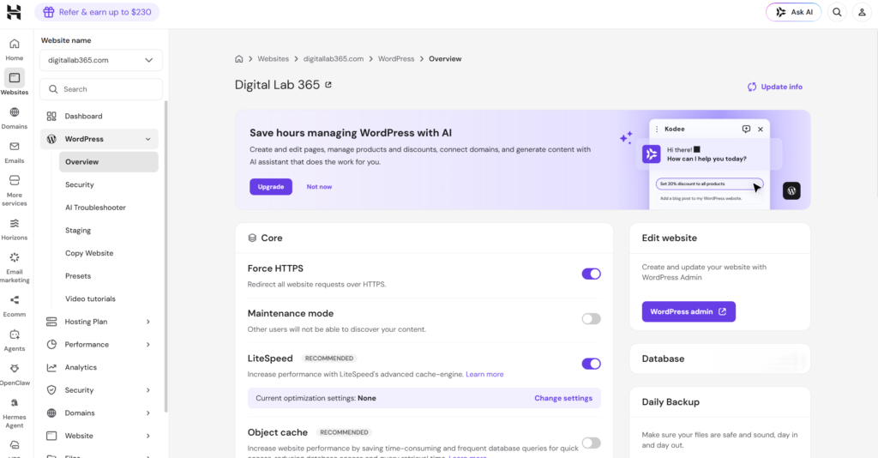Open Email marketing in the left rail
This screenshot has width=878, height=458.
[14, 268]
